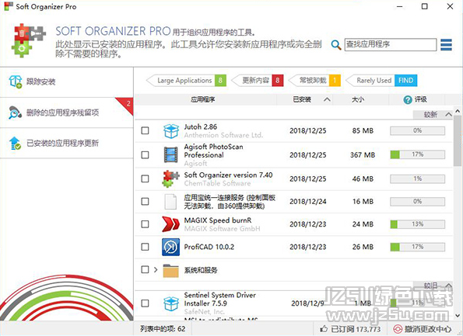Click the Soft Organizer version 7.40 icon

170,178
